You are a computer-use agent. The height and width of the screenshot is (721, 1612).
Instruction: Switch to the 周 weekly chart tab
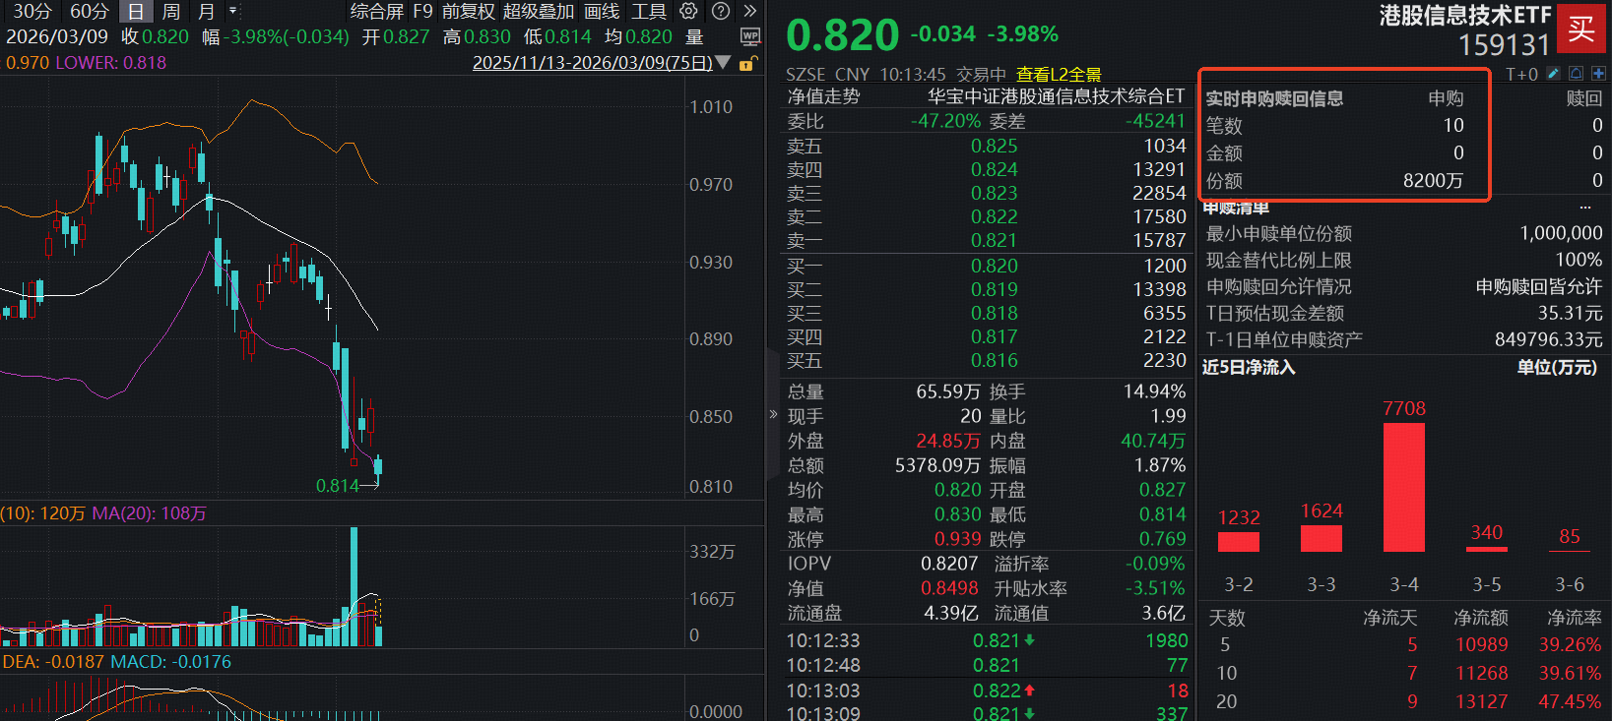point(170,12)
